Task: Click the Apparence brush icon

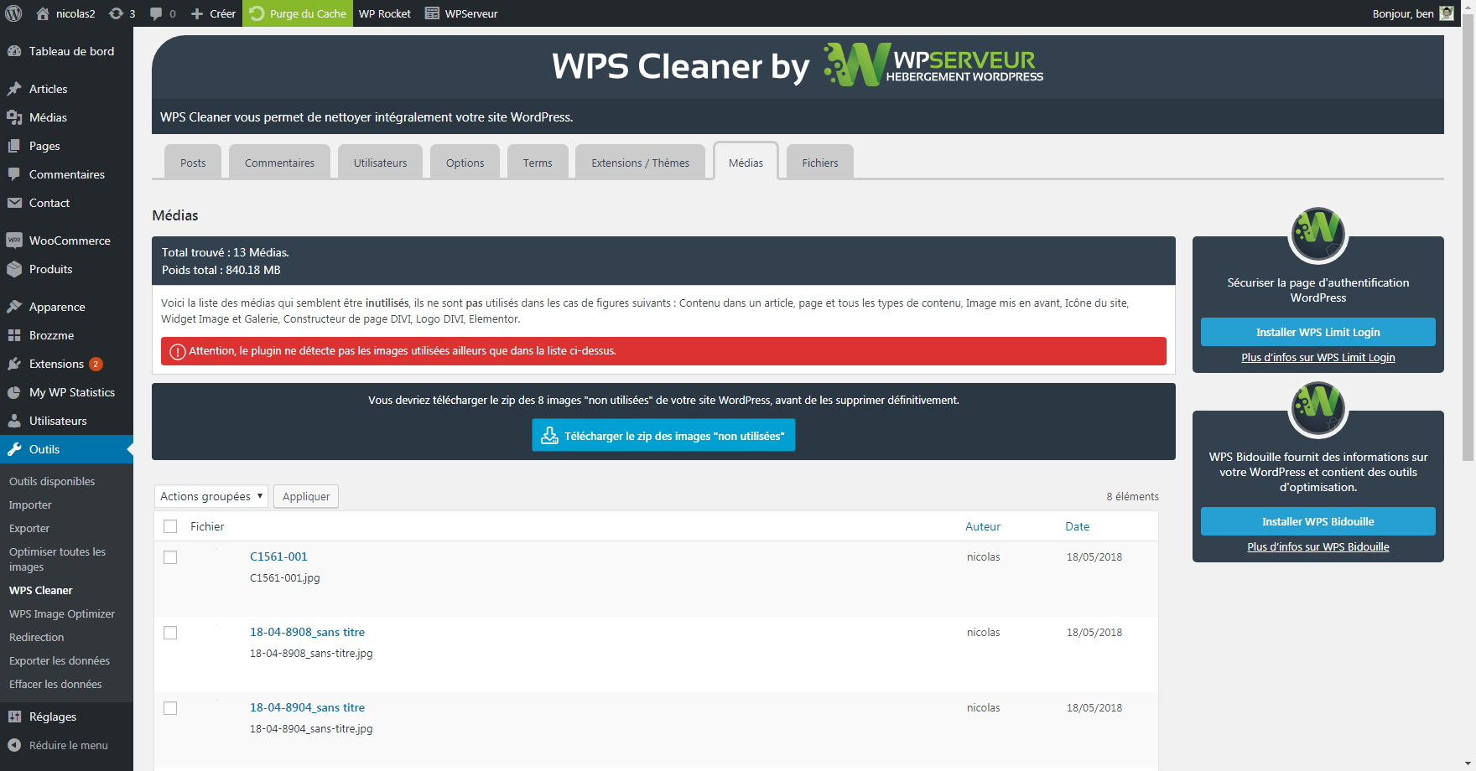Action: [14, 307]
